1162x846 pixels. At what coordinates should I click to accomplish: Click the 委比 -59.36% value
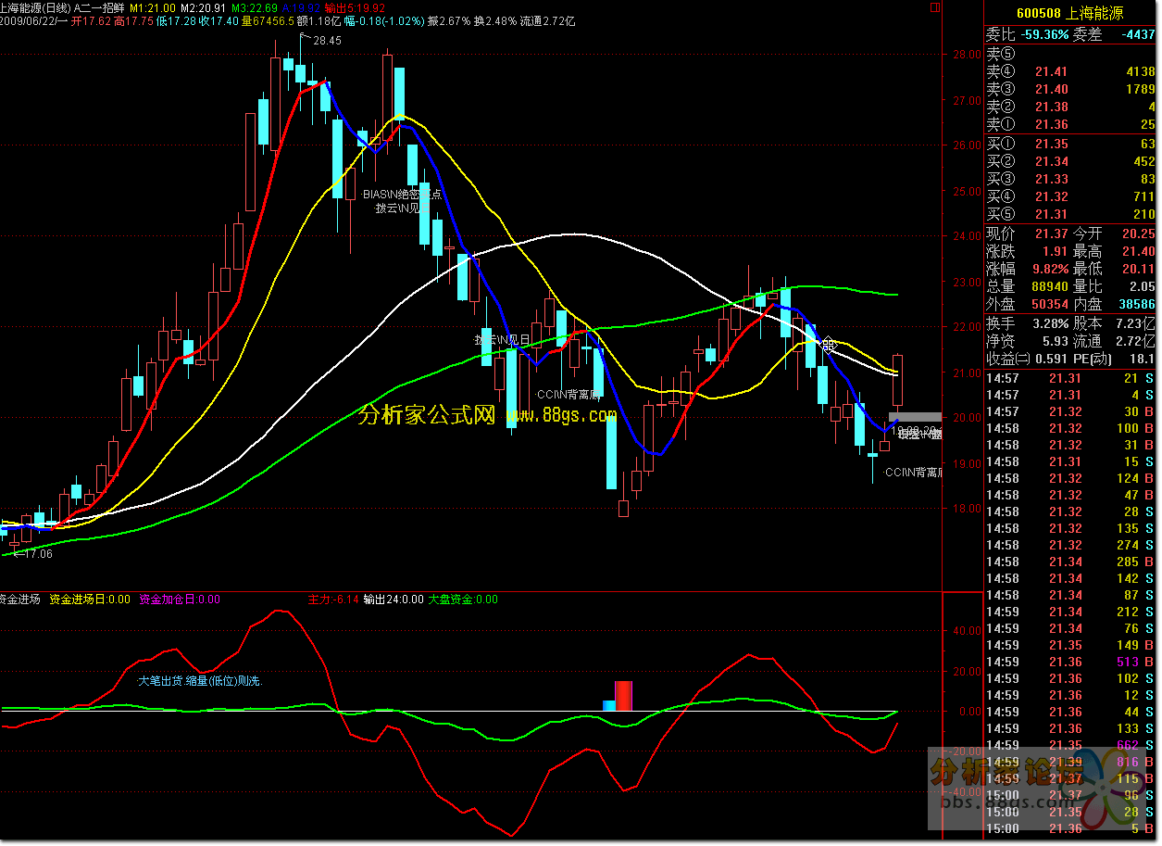point(1043,35)
